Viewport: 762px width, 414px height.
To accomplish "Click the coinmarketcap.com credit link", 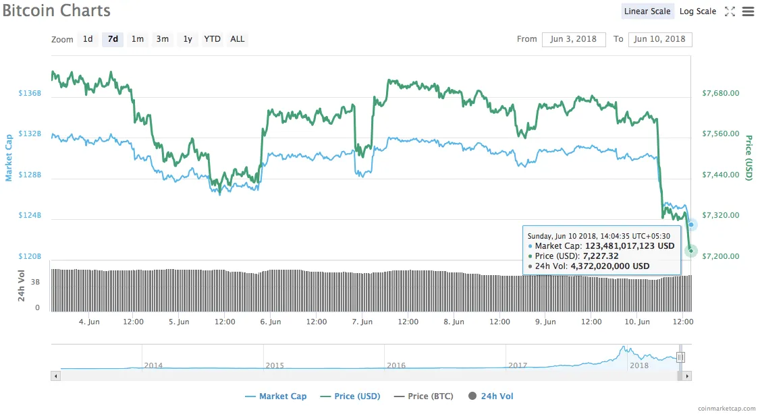I will point(726,409).
